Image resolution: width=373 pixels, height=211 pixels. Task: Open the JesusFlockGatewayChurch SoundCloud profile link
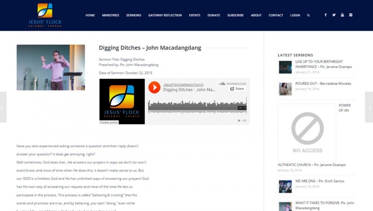click(183, 85)
